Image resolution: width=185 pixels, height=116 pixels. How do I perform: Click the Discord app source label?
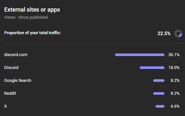11,68
